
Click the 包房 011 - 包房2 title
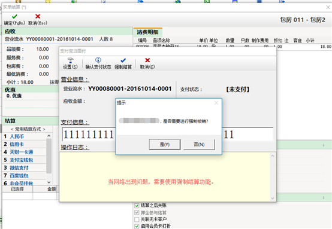coord(303,20)
